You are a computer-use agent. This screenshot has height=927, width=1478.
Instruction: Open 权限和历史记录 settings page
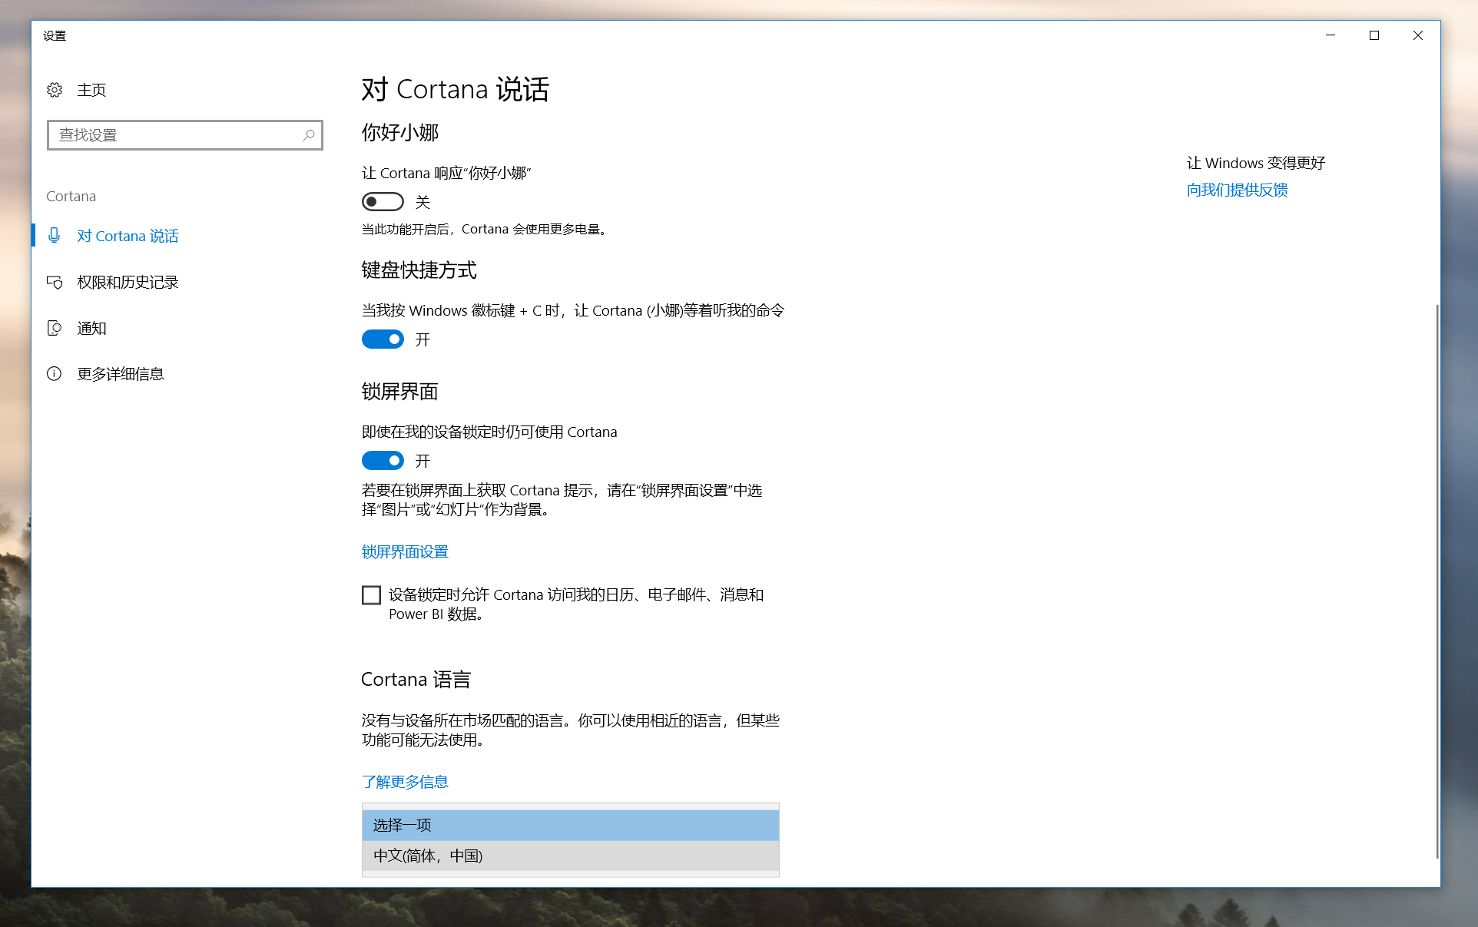[x=128, y=282]
